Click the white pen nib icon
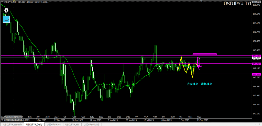This screenshot has width=262, height=126. [6, 11]
